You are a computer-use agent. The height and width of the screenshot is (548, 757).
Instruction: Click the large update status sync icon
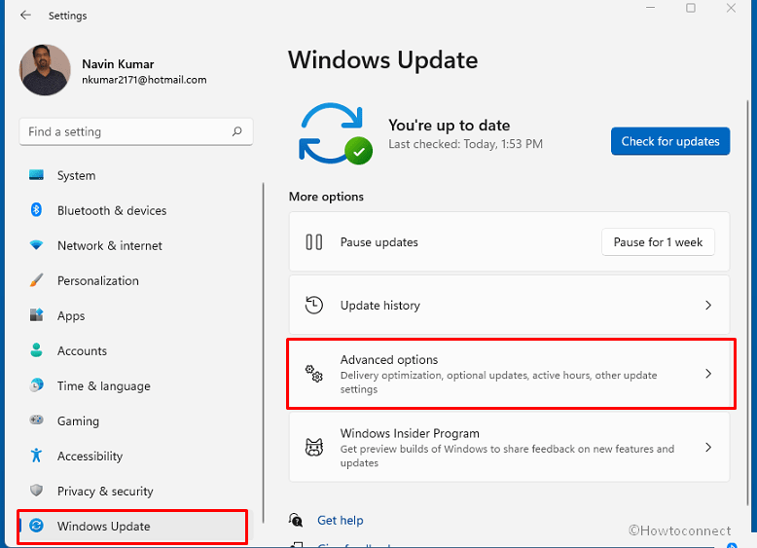click(x=336, y=133)
